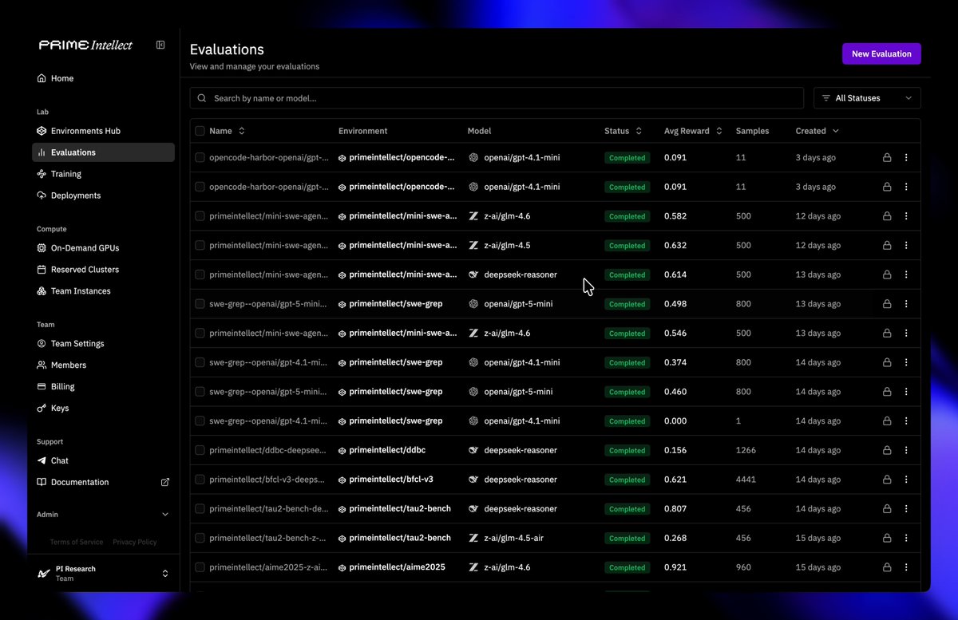Click lock icon on 0.498 swe-grep row
Screen dimensions: 958x620
pos(886,304)
